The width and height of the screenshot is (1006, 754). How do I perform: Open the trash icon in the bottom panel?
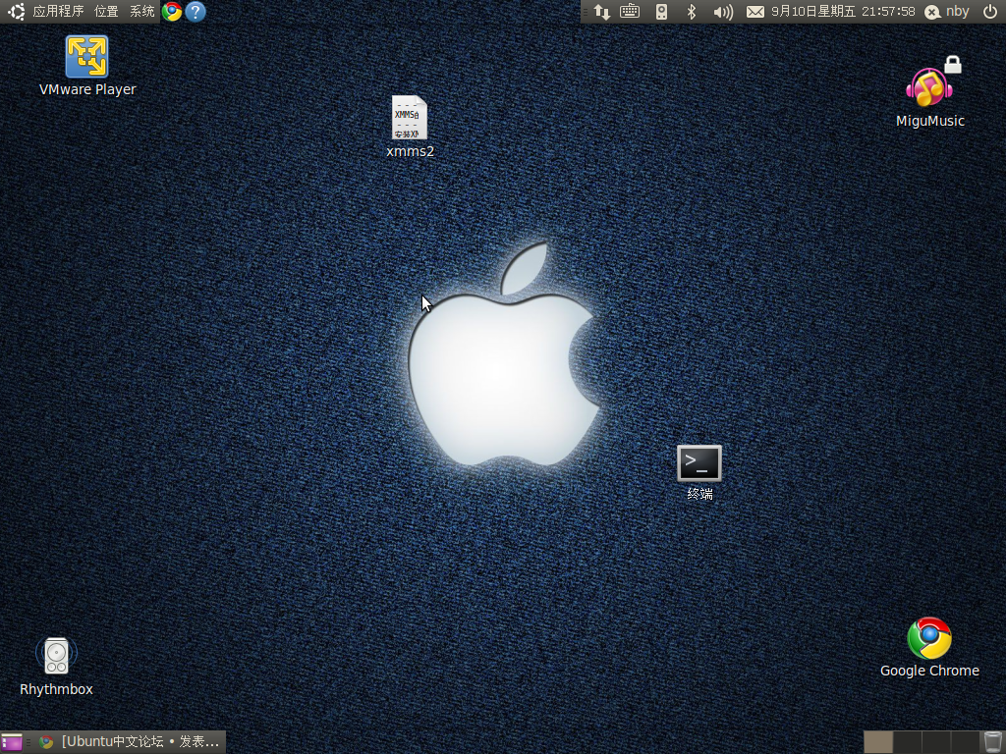tap(992, 742)
